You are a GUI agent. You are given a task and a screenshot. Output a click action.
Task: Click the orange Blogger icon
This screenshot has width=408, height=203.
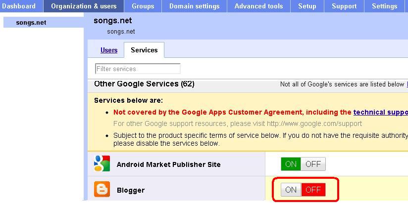(x=102, y=189)
